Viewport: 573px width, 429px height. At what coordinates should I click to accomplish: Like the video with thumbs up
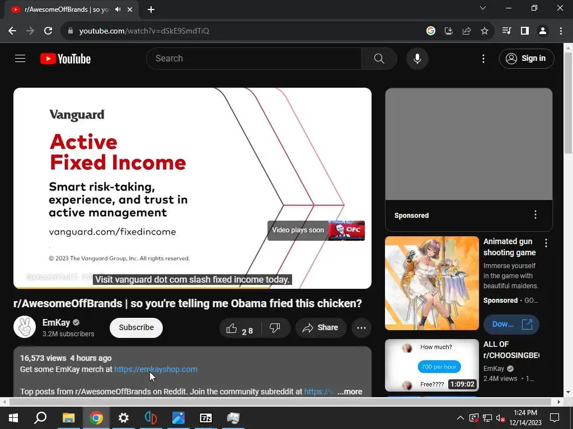click(240, 328)
